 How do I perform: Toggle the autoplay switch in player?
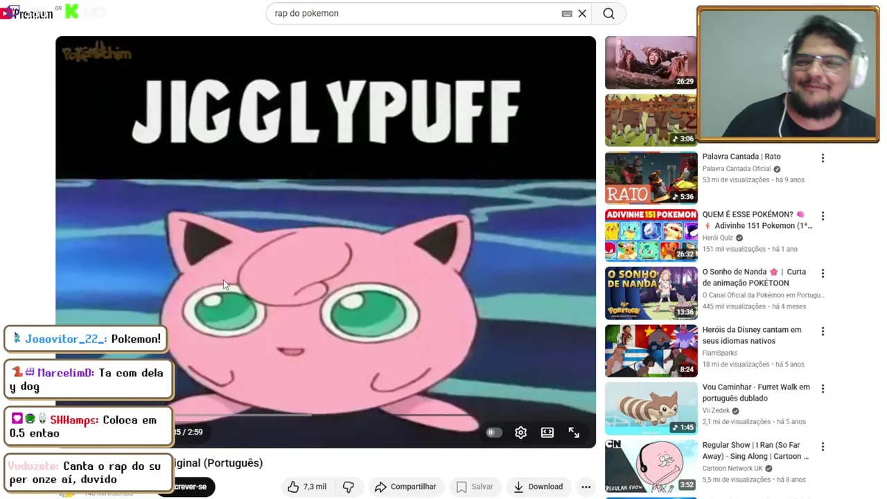click(493, 432)
